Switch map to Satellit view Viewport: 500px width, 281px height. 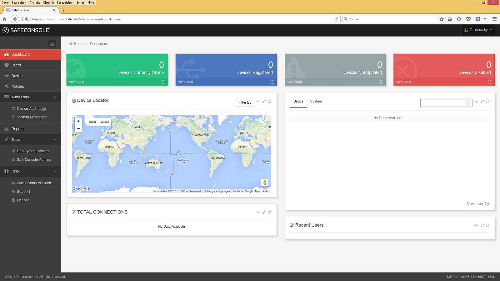click(105, 122)
